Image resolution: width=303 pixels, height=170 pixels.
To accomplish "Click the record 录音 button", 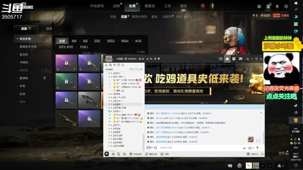I will [x=165, y=154].
